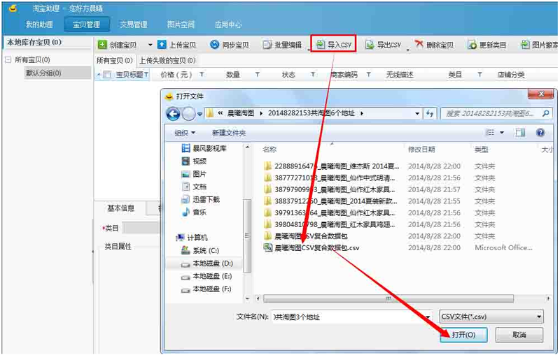Click the 批量编辑 batch edit button

(x=282, y=45)
